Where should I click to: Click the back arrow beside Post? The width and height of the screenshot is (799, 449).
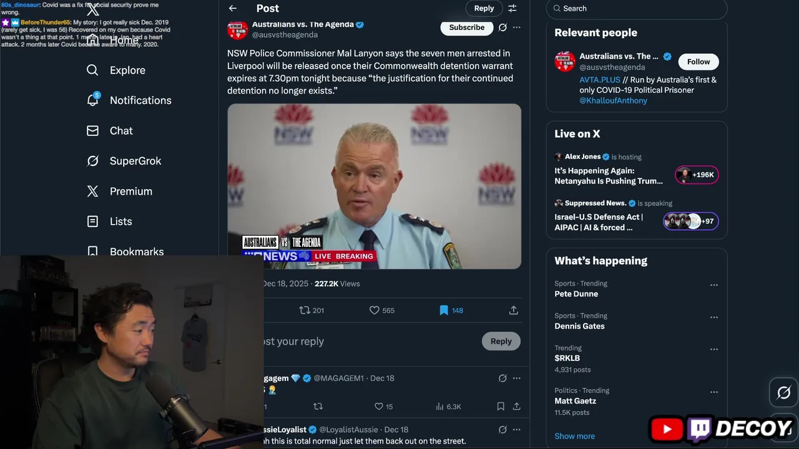[x=233, y=8]
